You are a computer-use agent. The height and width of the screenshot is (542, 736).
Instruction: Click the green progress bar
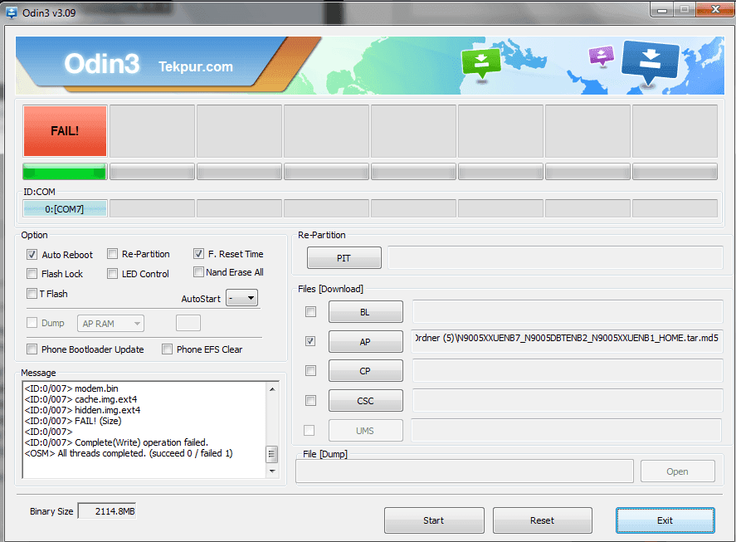pyautogui.click(x=65, y=172)
